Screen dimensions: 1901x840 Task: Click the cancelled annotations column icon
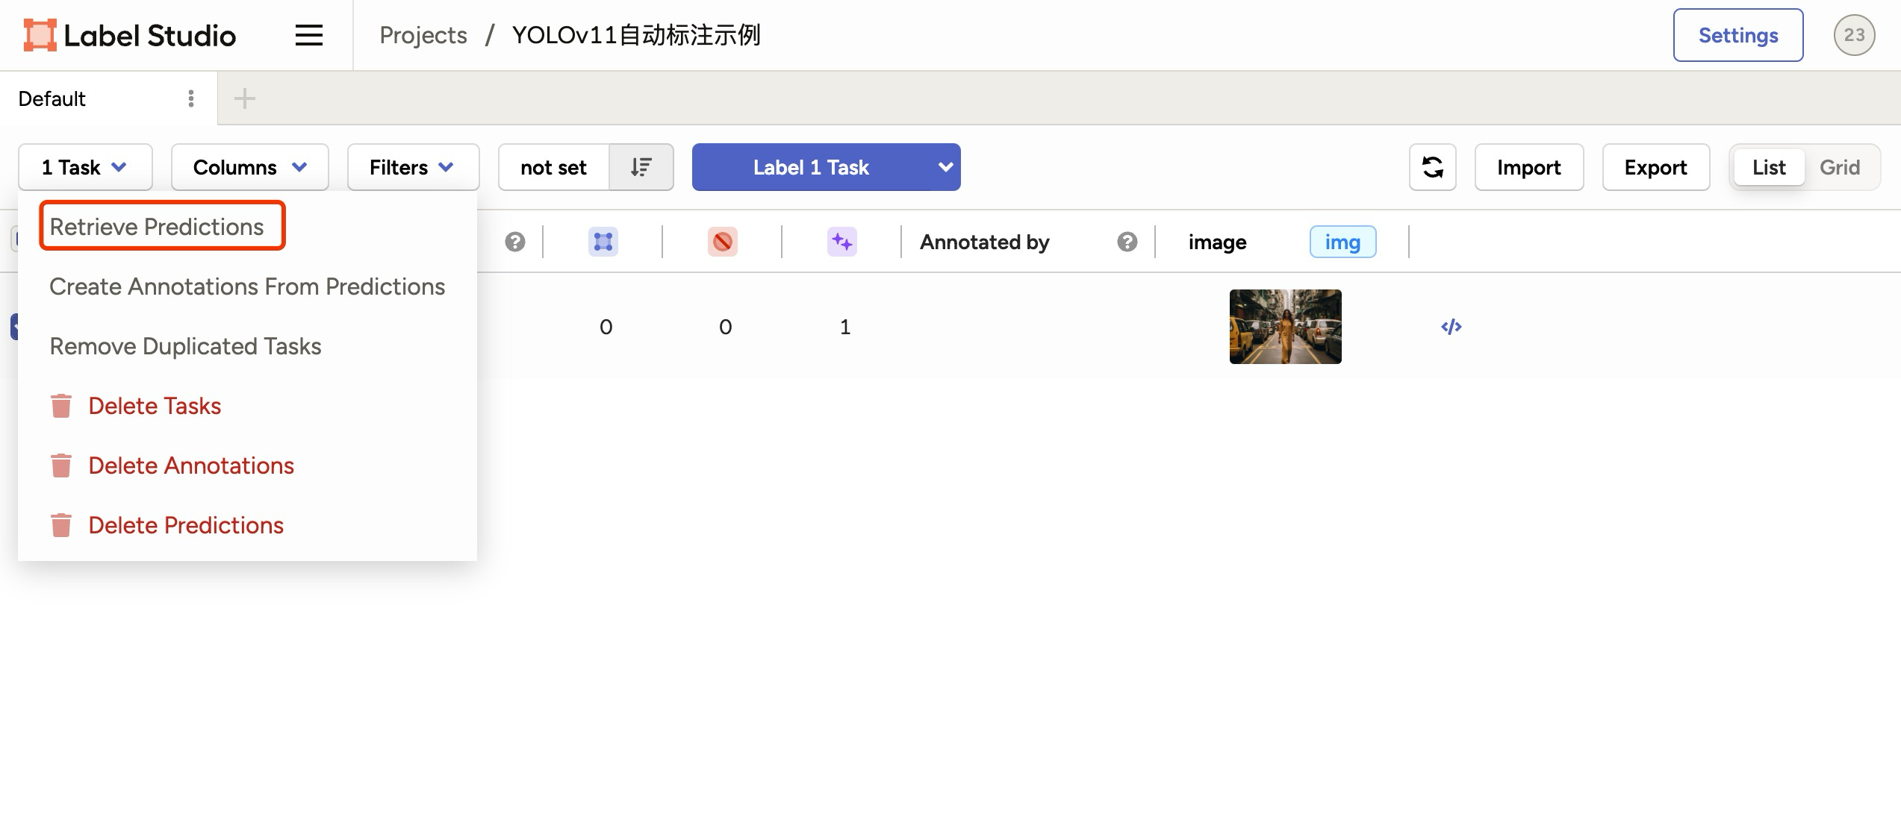pos(722,242)
